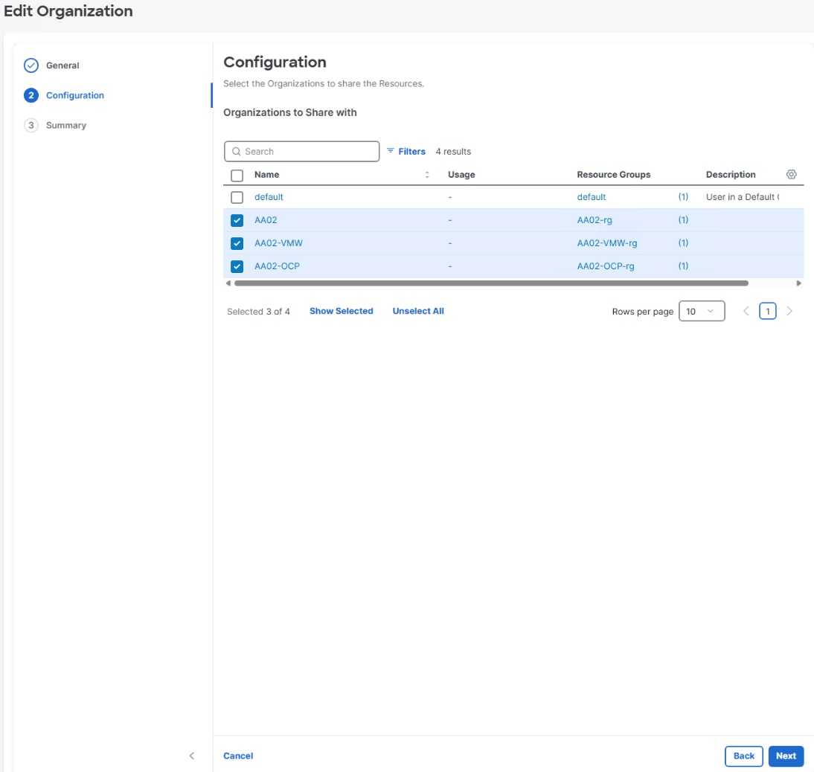Open table column settings gear icon
Screen dimensions: 814x772
point(791,174)
